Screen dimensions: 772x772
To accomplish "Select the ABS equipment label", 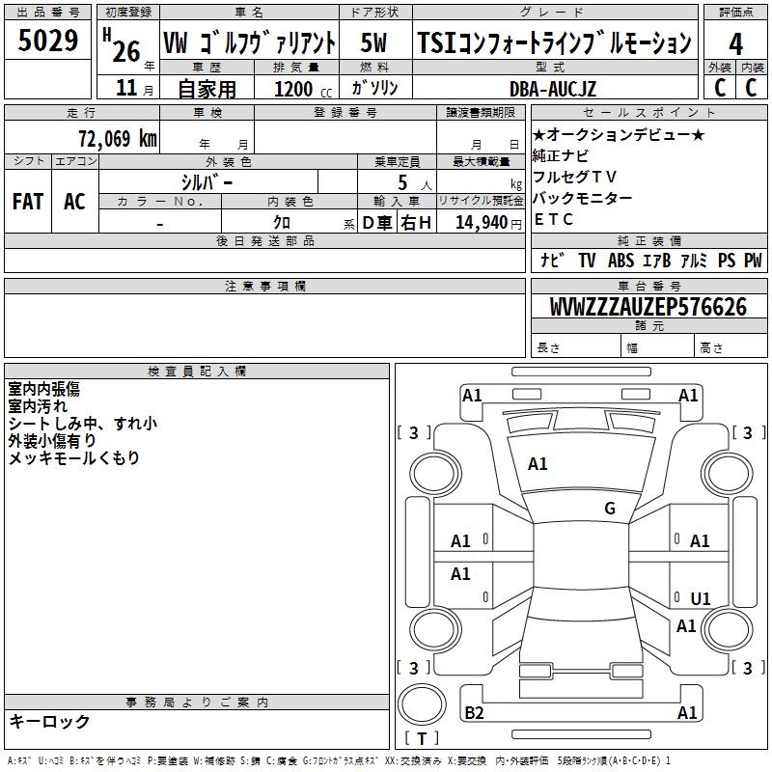I will tap(621, 261).
